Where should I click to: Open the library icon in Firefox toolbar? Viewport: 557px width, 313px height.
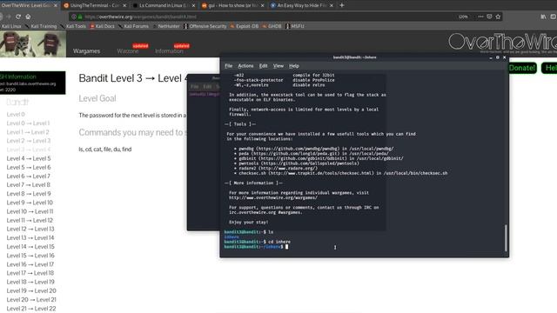[543, 17]
